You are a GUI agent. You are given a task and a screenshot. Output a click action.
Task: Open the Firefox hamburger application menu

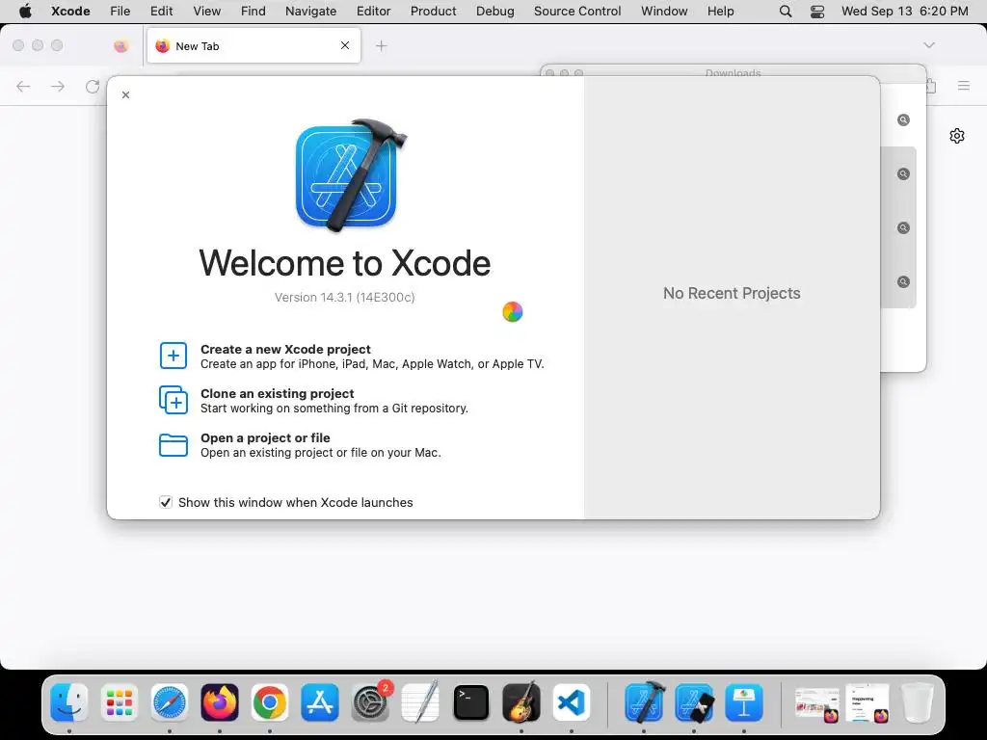964,86
